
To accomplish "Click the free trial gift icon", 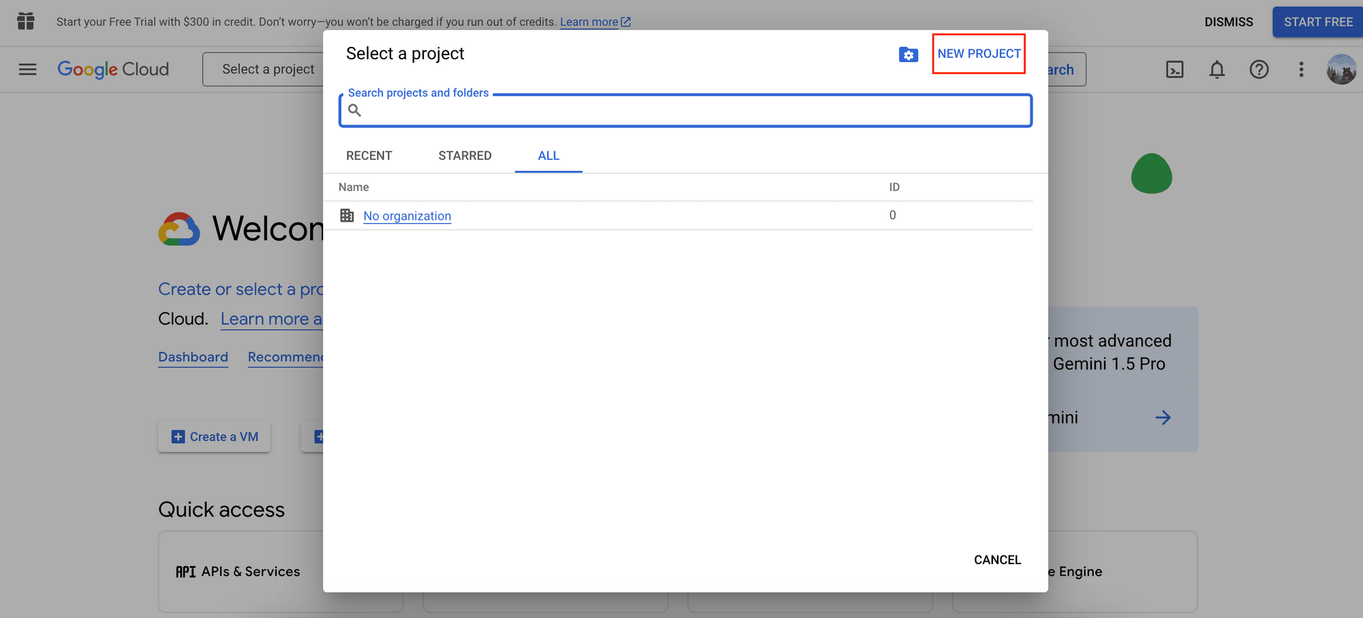I will click(25, 21).
